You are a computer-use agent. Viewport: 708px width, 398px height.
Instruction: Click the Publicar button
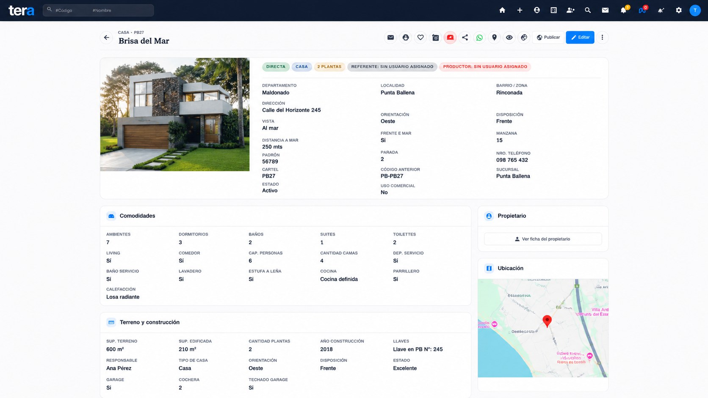tap(548, 37)
